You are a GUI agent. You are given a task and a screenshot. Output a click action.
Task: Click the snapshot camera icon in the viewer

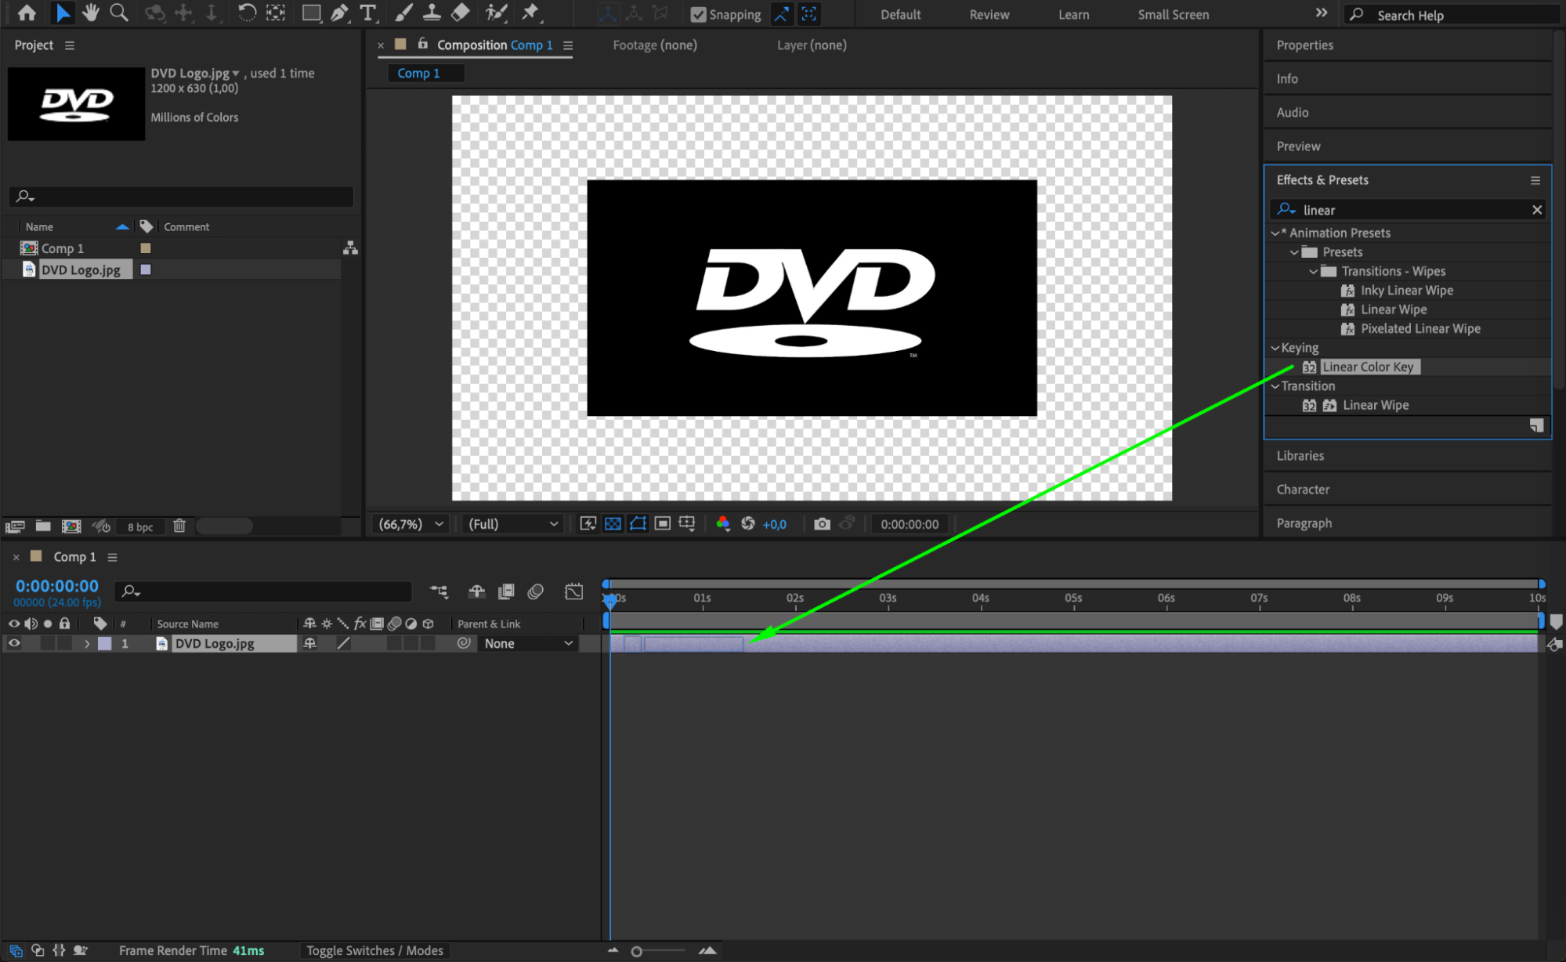coord(822,524)
